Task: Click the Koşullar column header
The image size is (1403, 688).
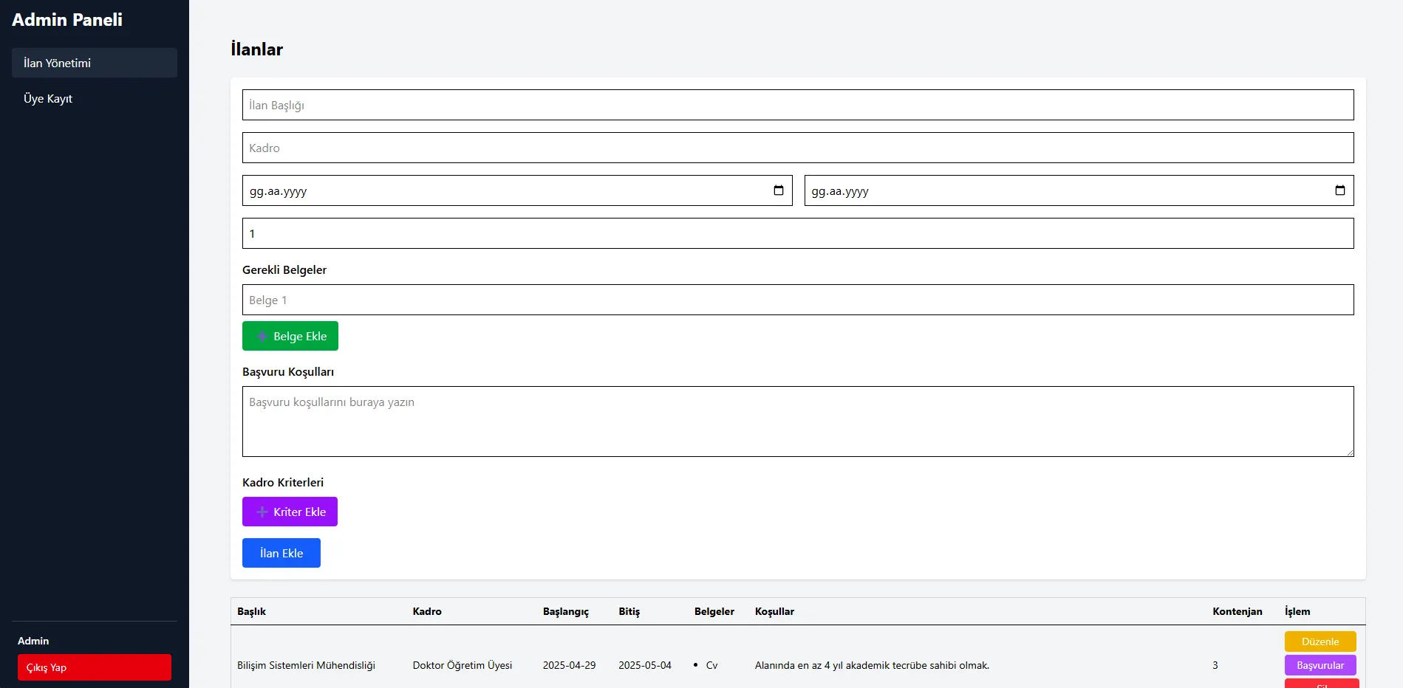Action: [774, 612]
